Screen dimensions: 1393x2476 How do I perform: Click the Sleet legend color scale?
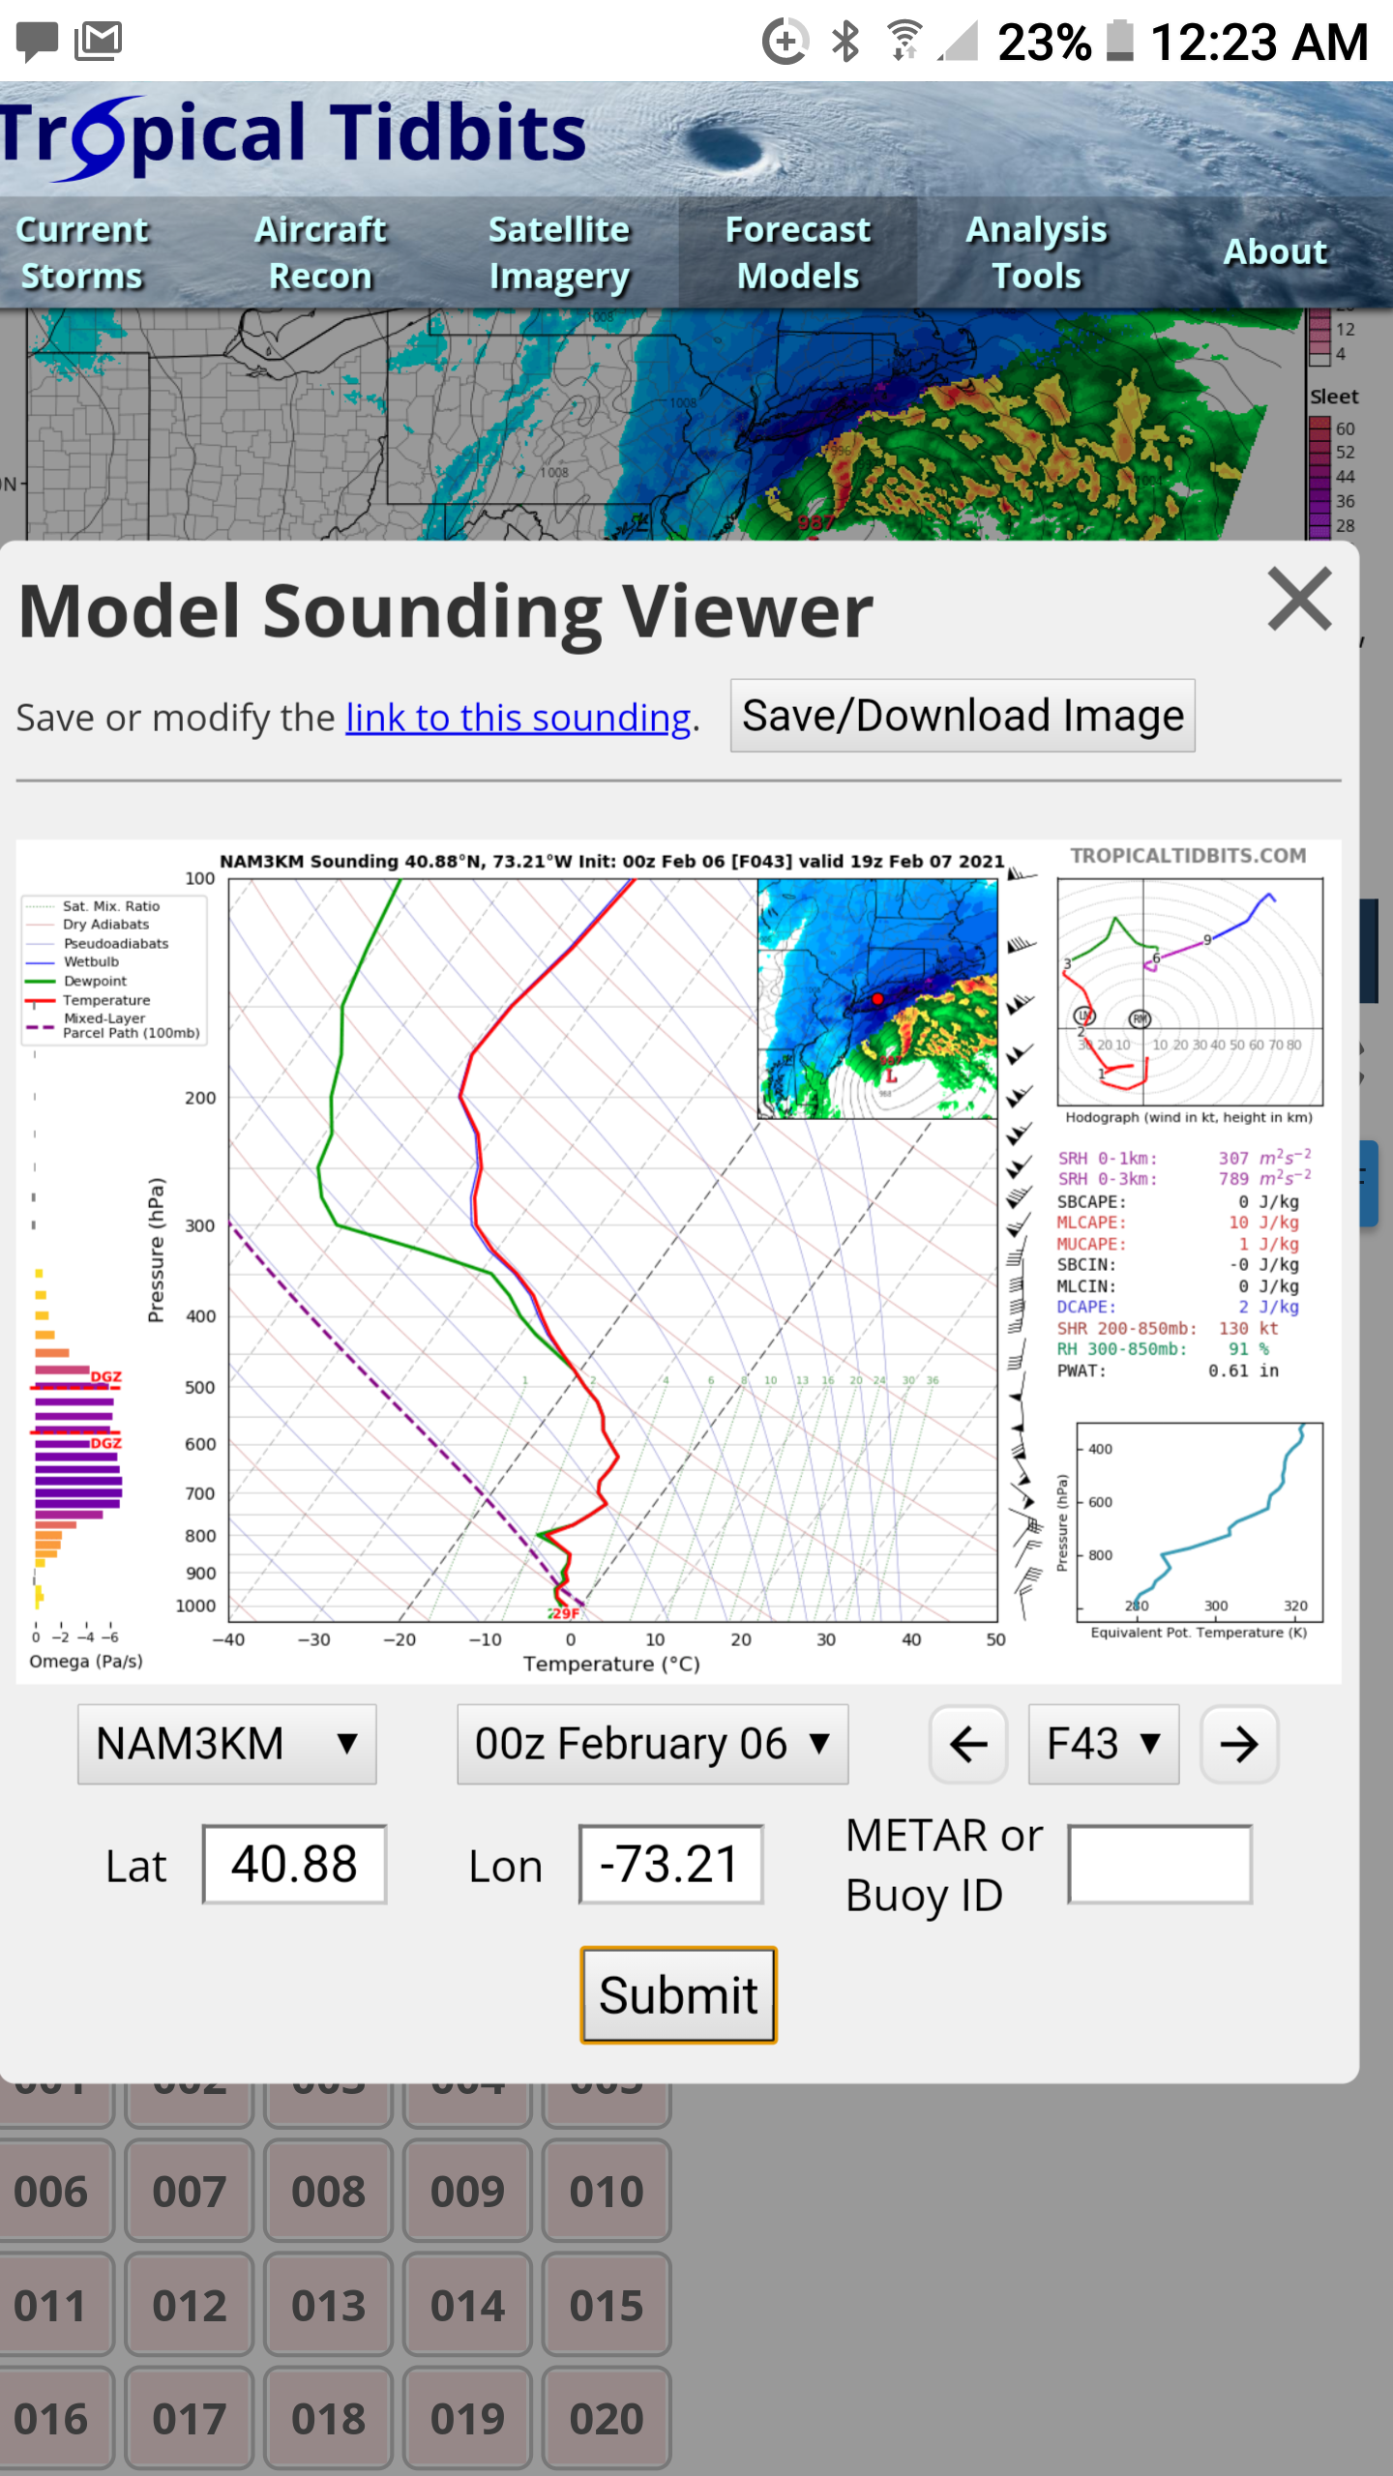coord(1319,476)
